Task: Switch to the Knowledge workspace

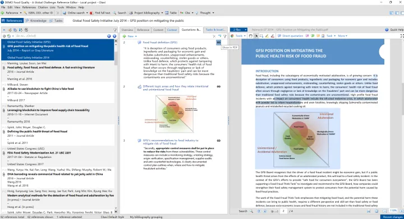Action: 36,21
